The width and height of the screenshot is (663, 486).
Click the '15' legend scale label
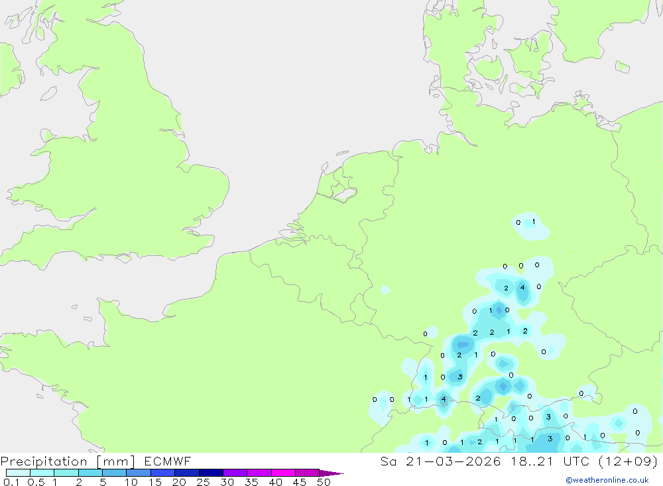click(x=155, y=482)
